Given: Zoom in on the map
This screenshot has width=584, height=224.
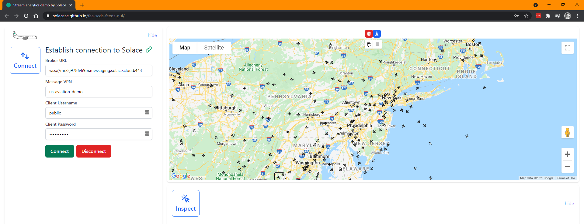Looking at the screenshot, I should click(567, 154).
